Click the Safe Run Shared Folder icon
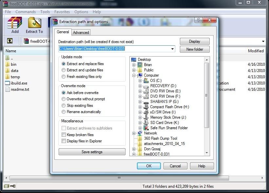Image resolution: width=269 pixels, height=193 pixels. tap(146, 128)
